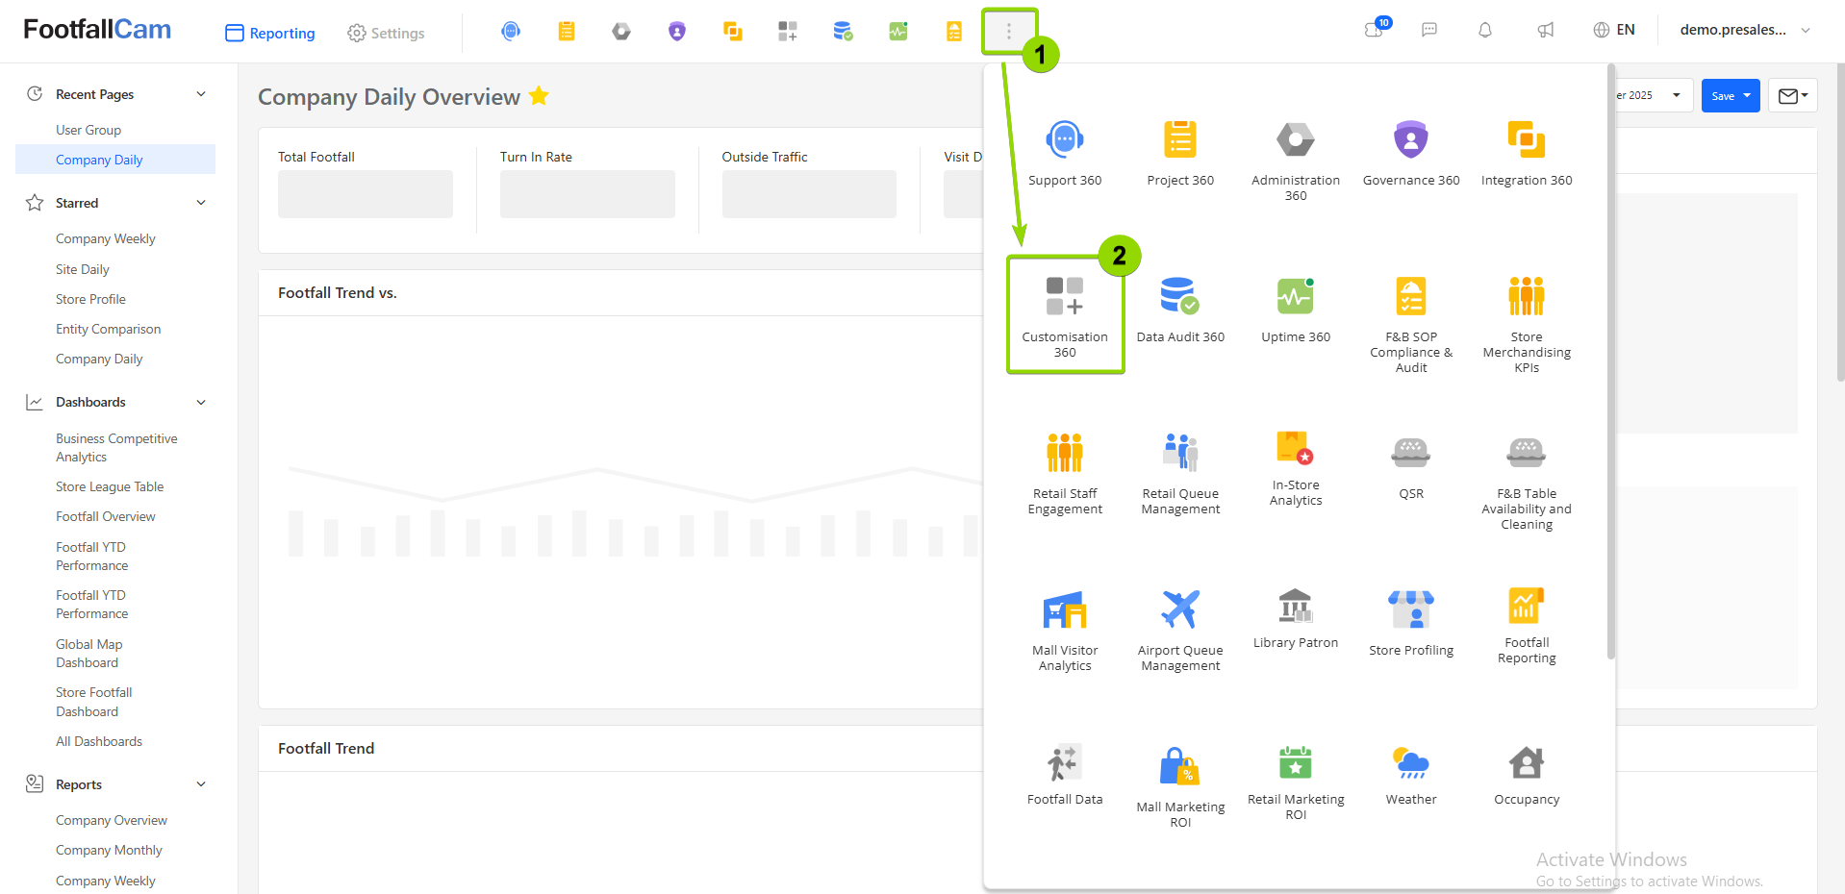The height and width of the screenshot is (894, 1845).
Task: Click the FootfallCam logo
Action: pyautogui.click(x=97, y=30)
